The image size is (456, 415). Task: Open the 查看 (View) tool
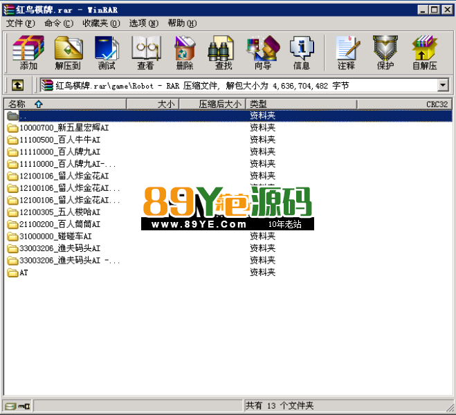(x=146, y=53)
